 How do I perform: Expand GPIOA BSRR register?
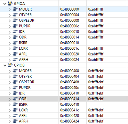10,43
